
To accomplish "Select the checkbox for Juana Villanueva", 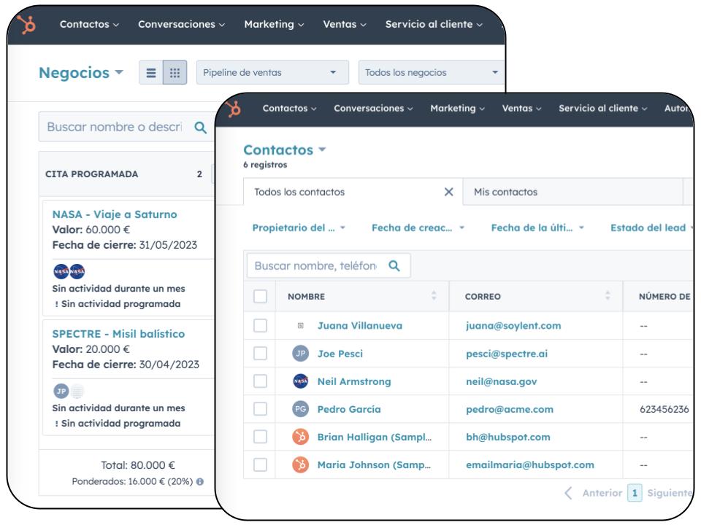I will [x=261, y=326].
